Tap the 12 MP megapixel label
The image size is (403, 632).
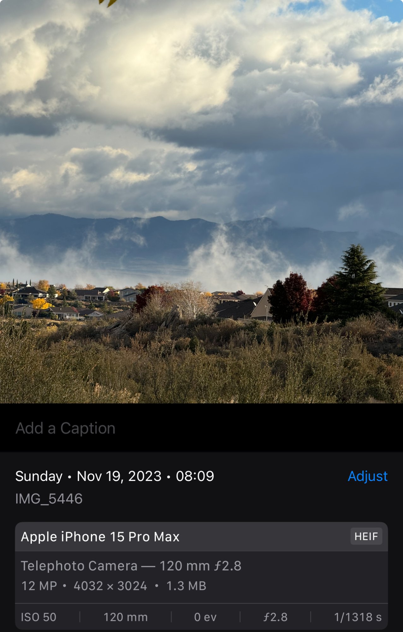pos(39,586)
